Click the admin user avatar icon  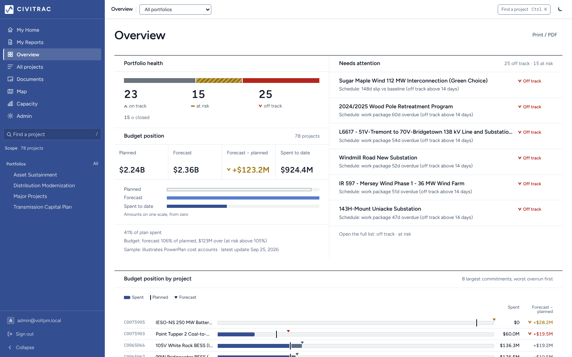tap(11, 321)
